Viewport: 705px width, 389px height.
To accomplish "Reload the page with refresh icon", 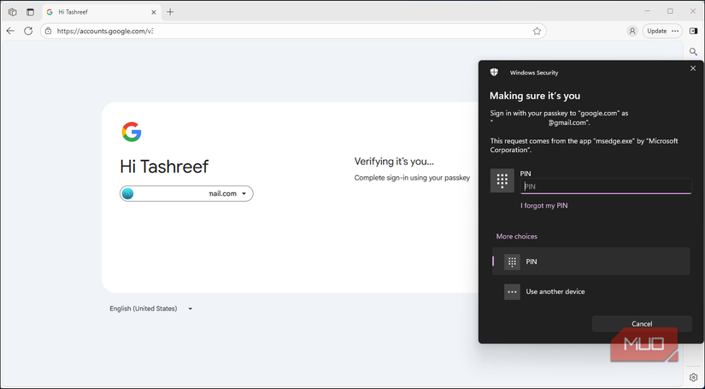I will coord(28,31).
